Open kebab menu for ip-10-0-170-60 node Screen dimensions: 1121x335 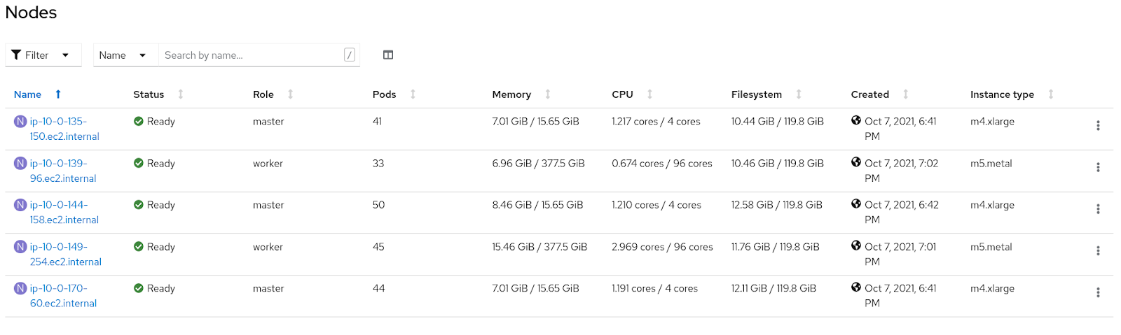click(1098, 292)
